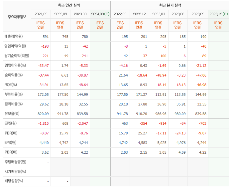The height and width of the screenshot is (188, 231).
Task: Select the '순이익률(%)' row label
Action: 14,75
